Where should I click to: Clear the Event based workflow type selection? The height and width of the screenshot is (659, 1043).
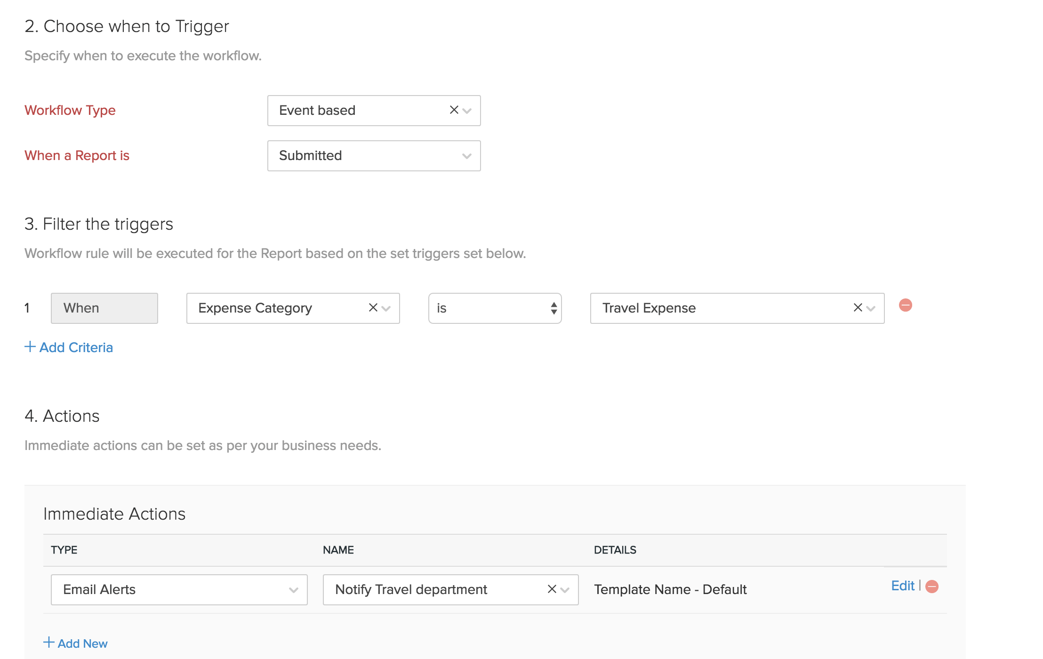pyautogui.click(x=453, y=110)
